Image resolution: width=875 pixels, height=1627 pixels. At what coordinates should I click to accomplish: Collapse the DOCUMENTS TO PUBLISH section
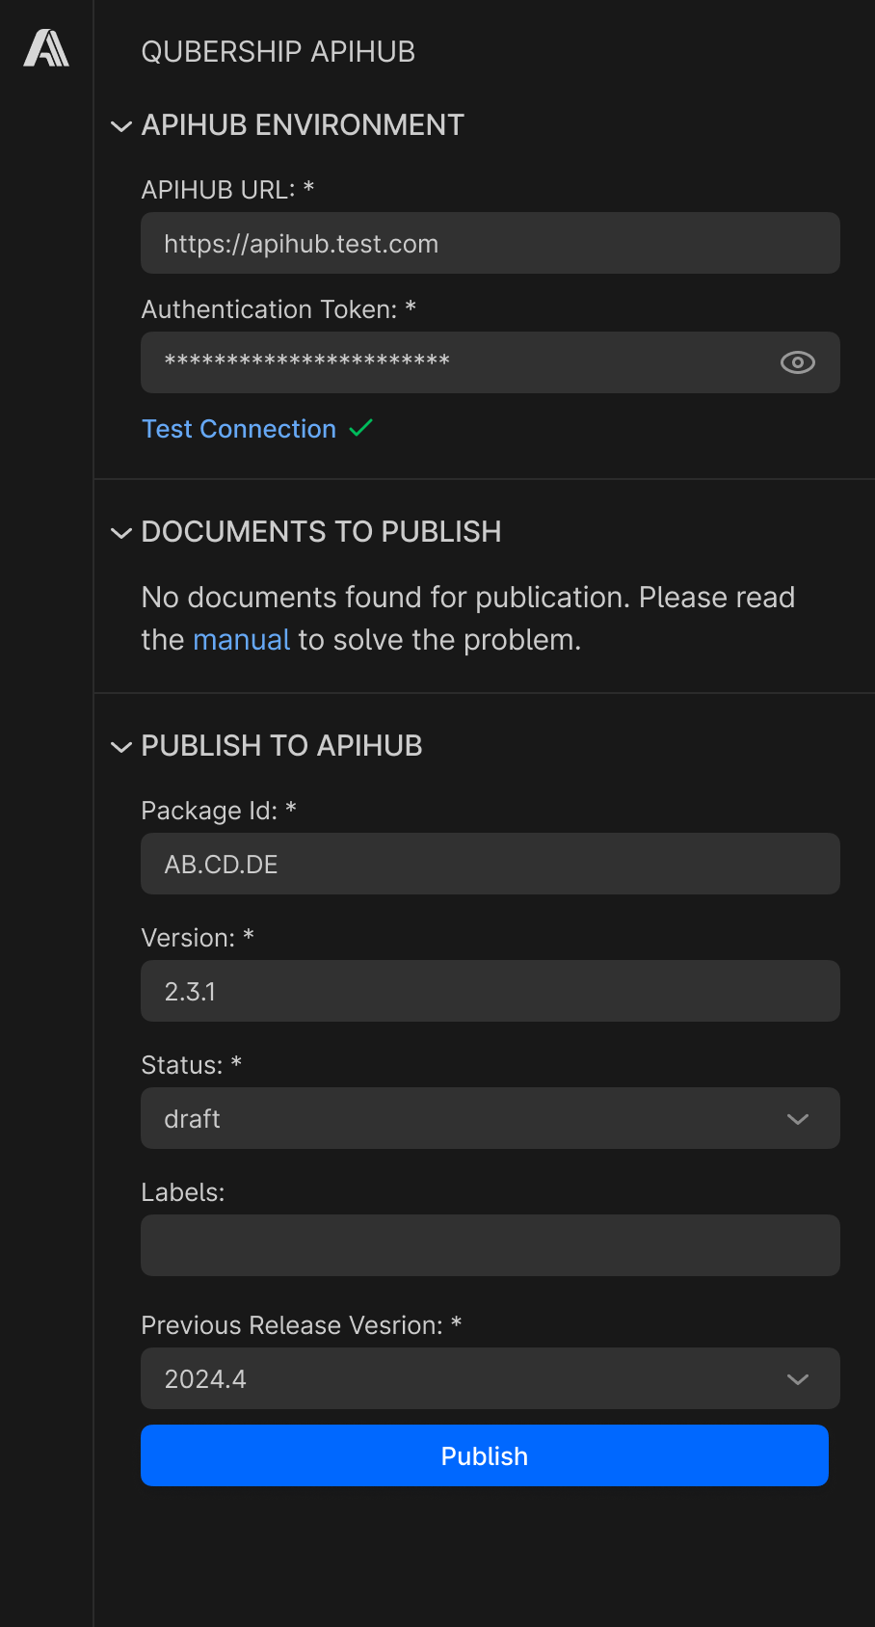click(121, 533)
